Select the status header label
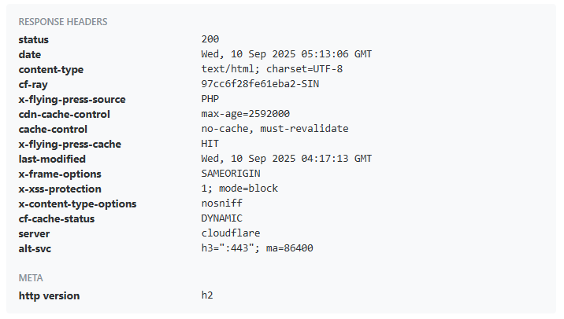Viewport: 564px width, 319px height. (33, 39)
